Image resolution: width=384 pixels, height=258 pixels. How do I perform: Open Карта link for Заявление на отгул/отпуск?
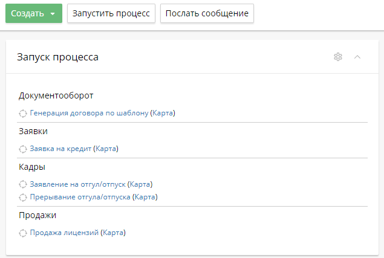pyautogui.click(x=140, y=184)
